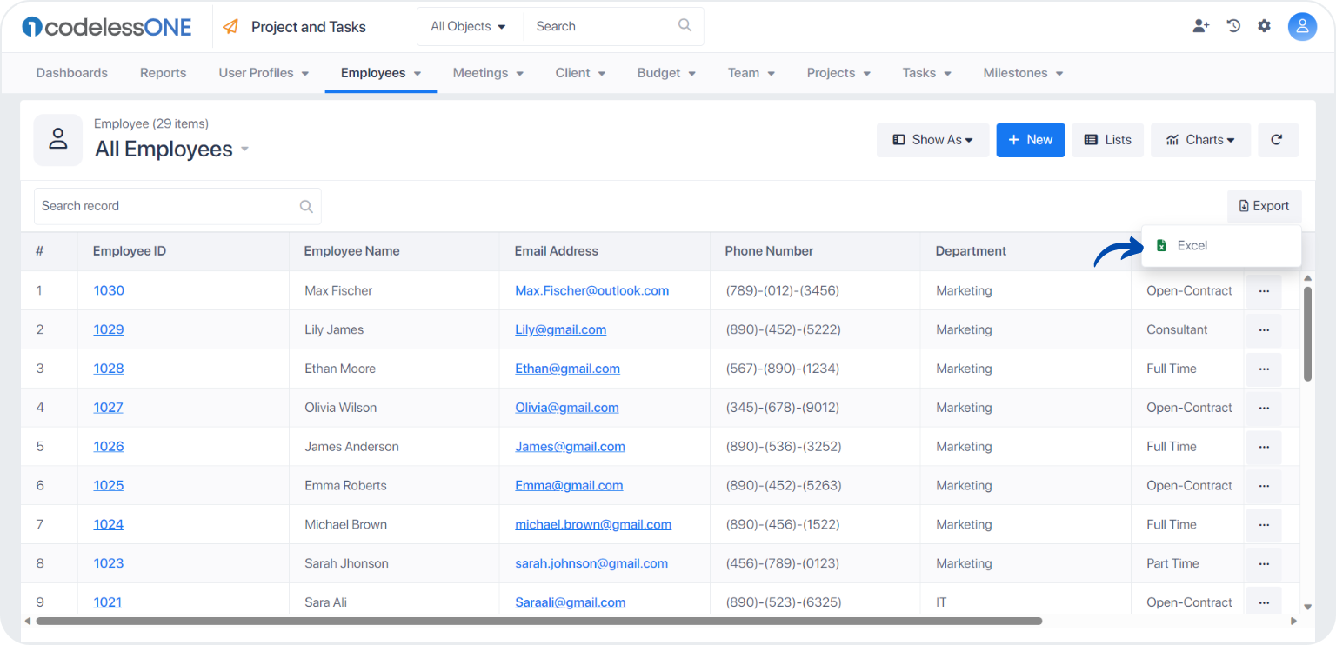This screenshot has width=1336, height=645.
Task: Open employee ID 1029 link
Action: (x=109, y=330)
